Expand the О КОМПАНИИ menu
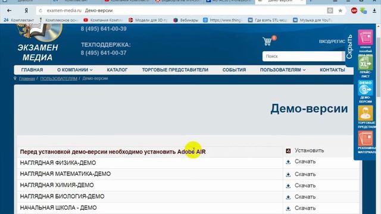Viewport: 381px width, 214px height. [x=75, y=70]
